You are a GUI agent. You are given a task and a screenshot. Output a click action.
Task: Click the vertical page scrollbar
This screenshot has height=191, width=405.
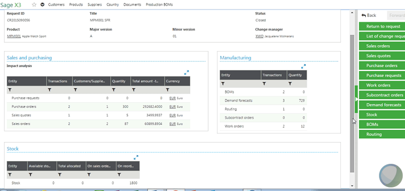click(352, 99)
